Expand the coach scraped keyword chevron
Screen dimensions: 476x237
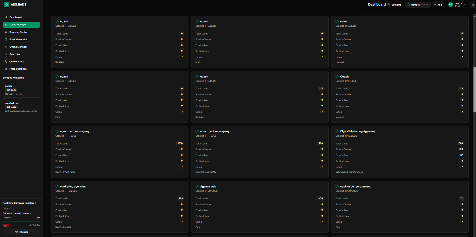14,86
